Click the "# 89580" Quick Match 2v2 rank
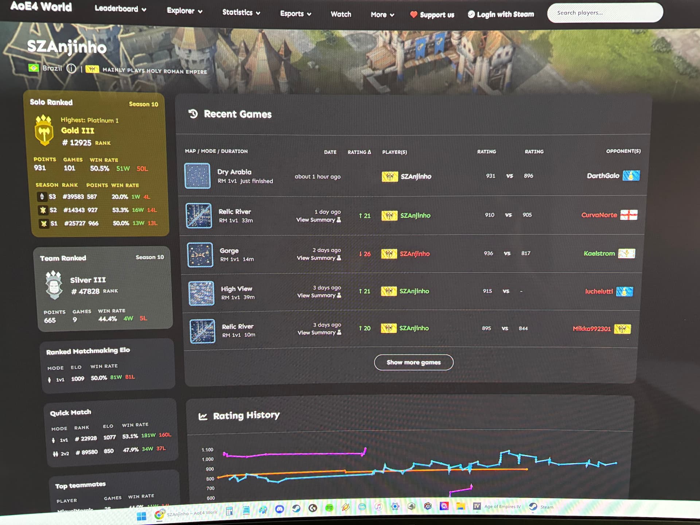The width and height of the screenshot is (700, 525). pos(86,452)
